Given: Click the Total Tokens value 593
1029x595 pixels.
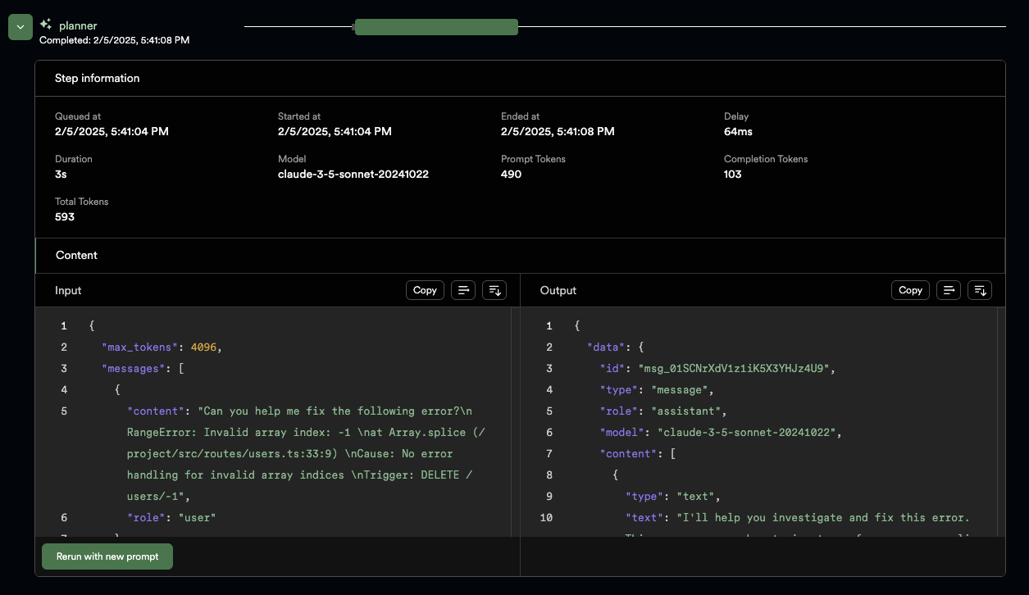Looking at the screenshot, I should pyautogui.click(x=65, y=216).
